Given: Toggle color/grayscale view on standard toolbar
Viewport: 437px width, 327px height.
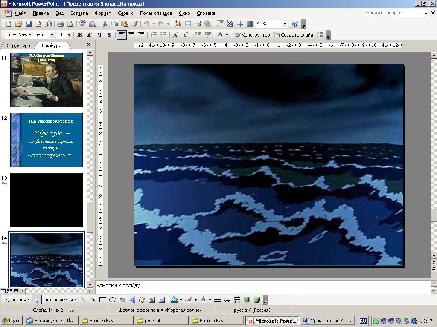Looking at the screenshot, I should (249, 24).
